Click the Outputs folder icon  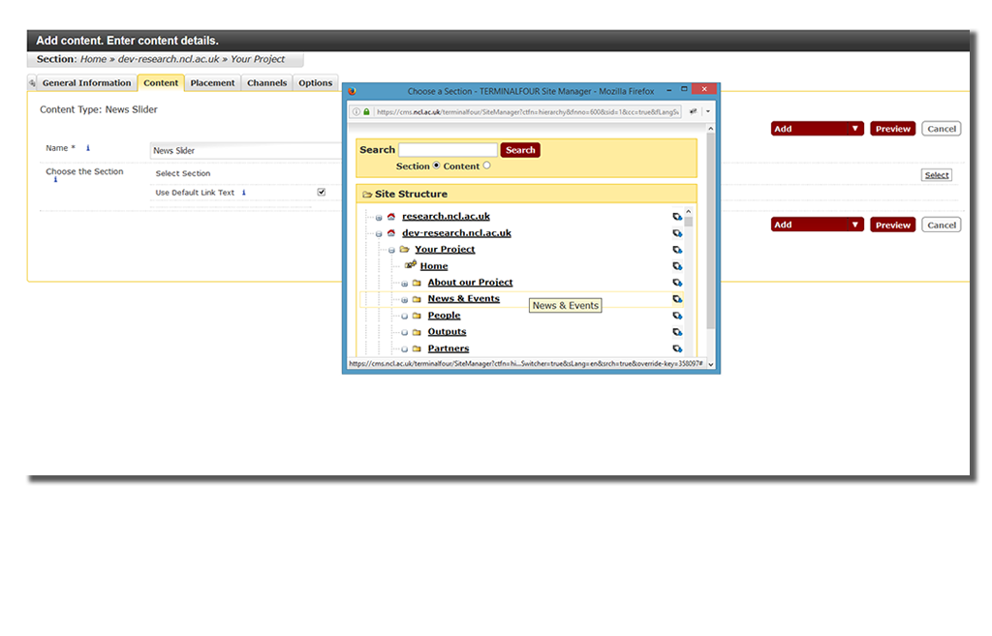click(x=417, y=332)
